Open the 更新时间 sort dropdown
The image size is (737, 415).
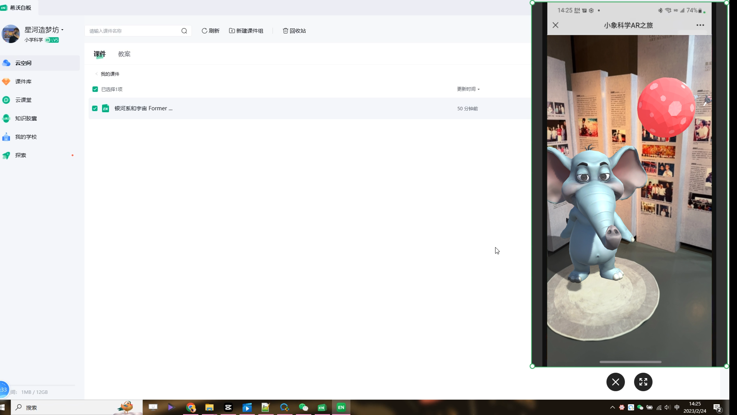tap(468, 89)
